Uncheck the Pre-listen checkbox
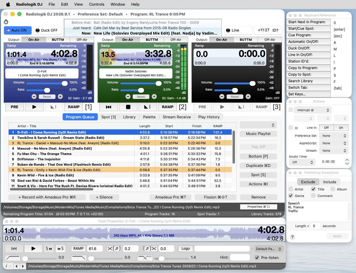This screenshot has width=356, height=273. 257,258
